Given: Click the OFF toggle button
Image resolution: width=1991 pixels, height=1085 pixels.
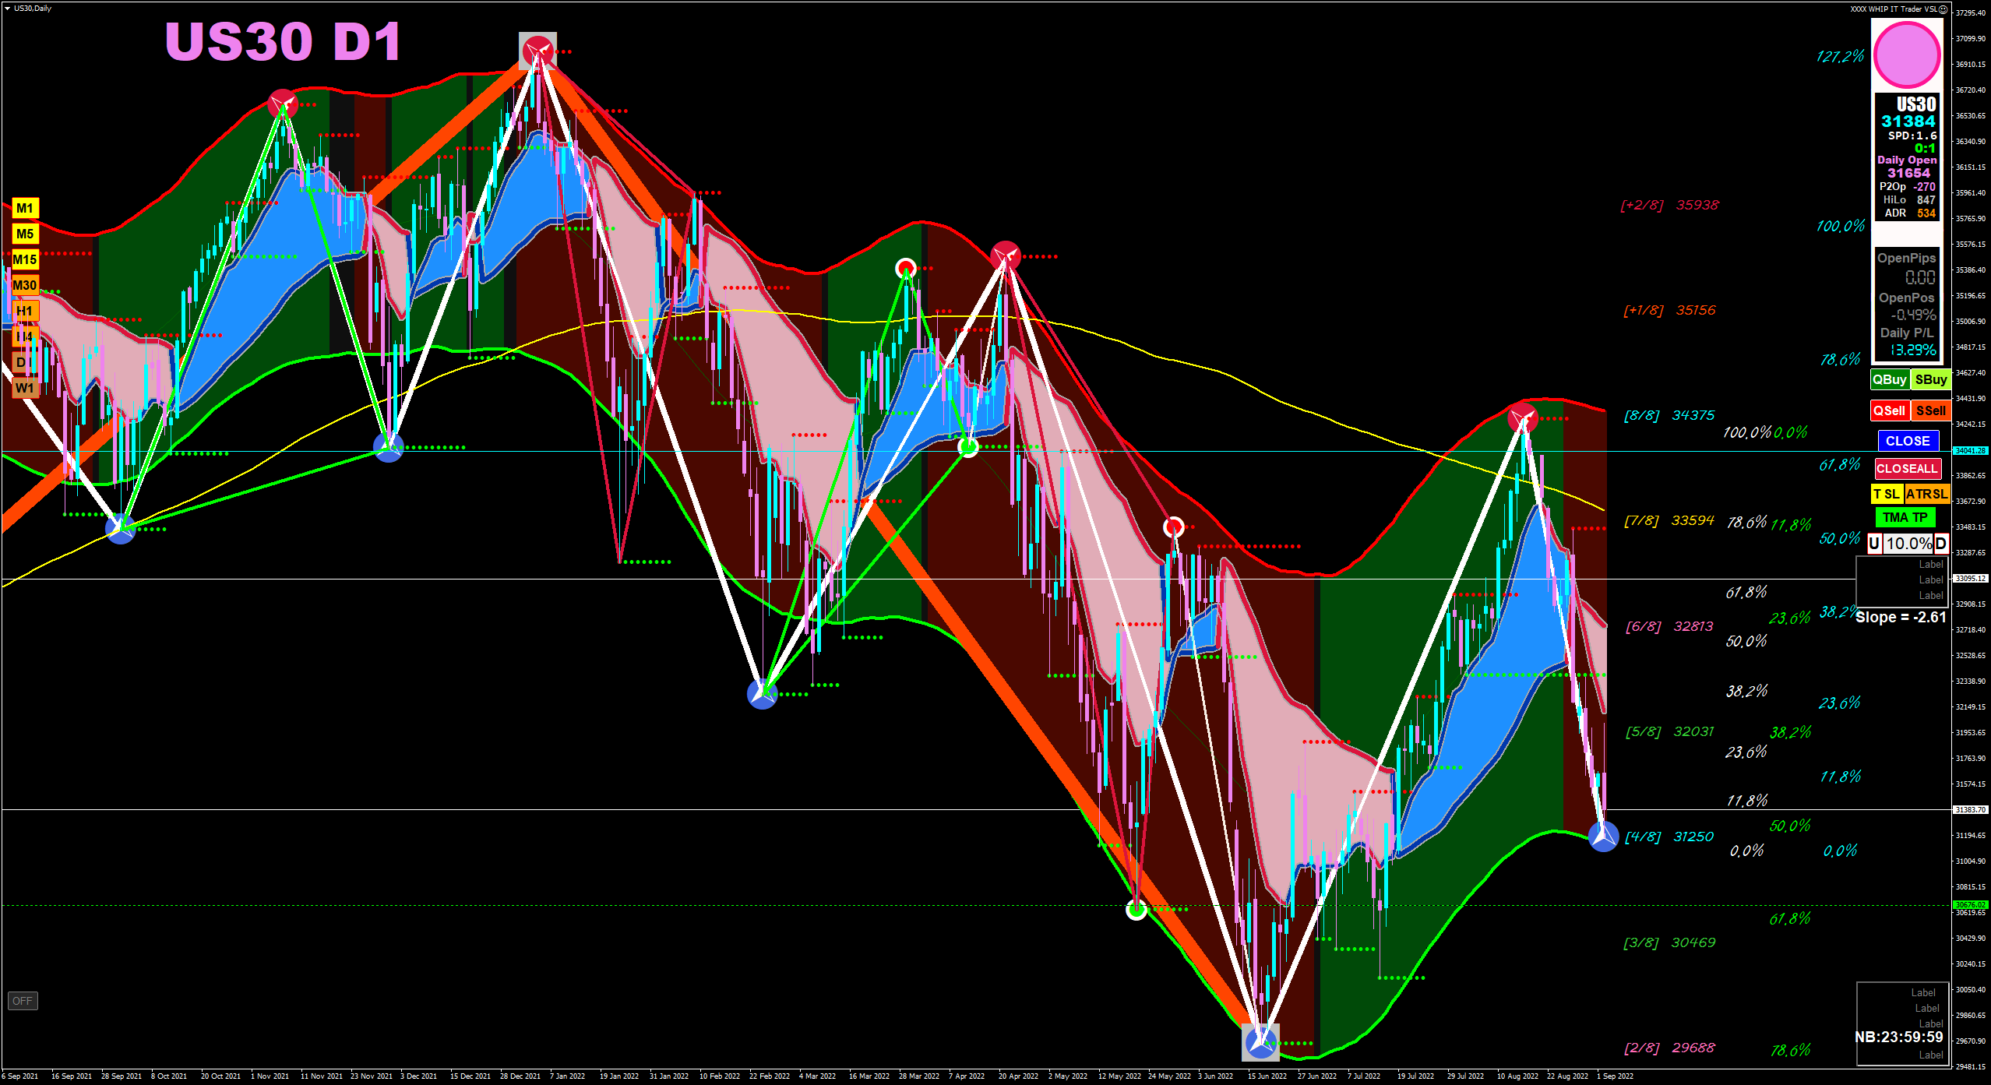Looking at the screenshot, I should coord(23,1001).
